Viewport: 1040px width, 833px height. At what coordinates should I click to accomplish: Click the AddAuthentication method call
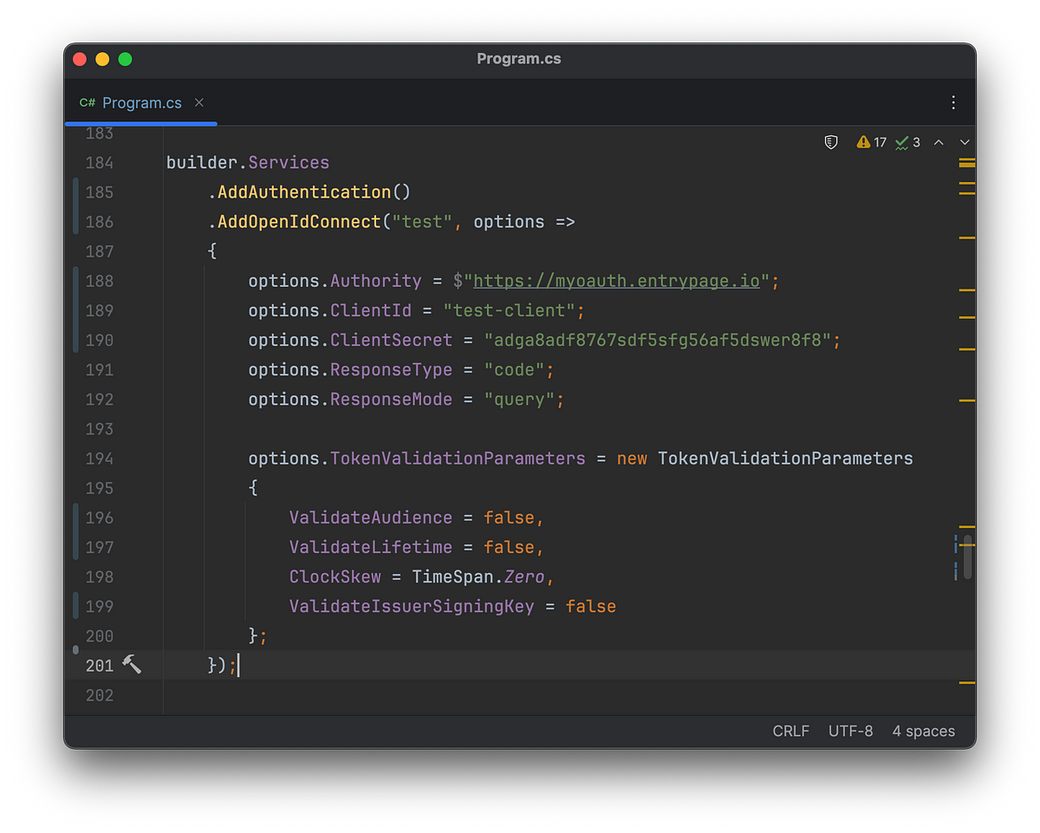304,192
